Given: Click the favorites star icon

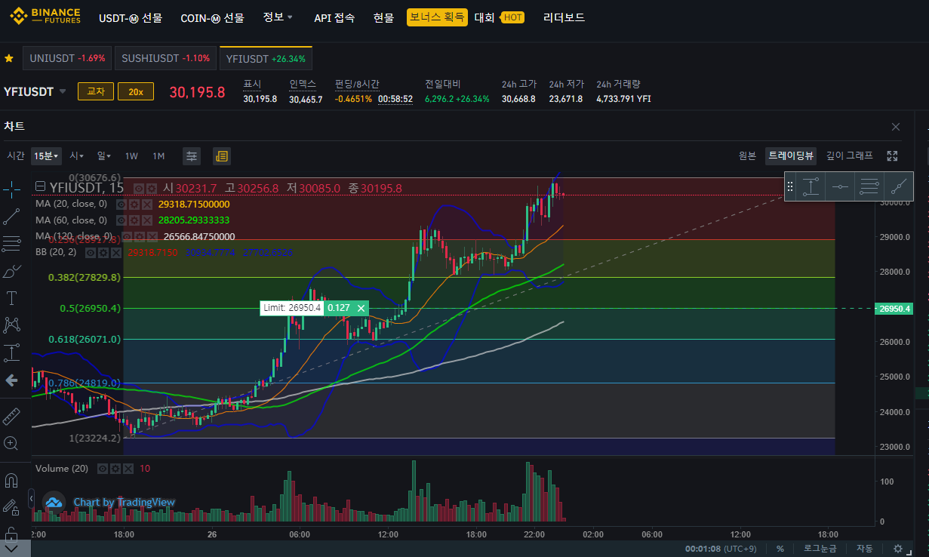Looking at the screenshot, I should tap(9, 58).
